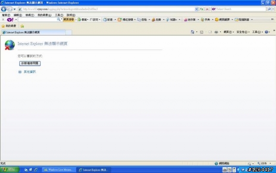The image size is (276, 173).
Task: Click the 拍賣 auction toolbar item
Action: coord(156,19)
